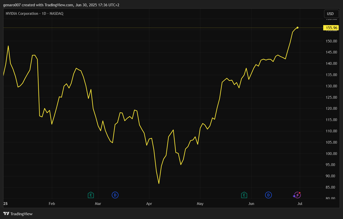Click the May label on the time axis
Screen dimensions: 343x219
tap(200, 204)
